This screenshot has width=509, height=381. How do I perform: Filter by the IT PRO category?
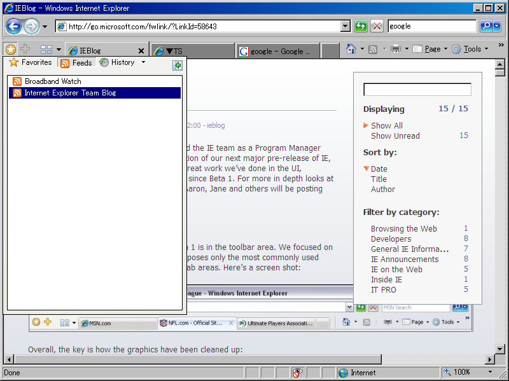384,290
